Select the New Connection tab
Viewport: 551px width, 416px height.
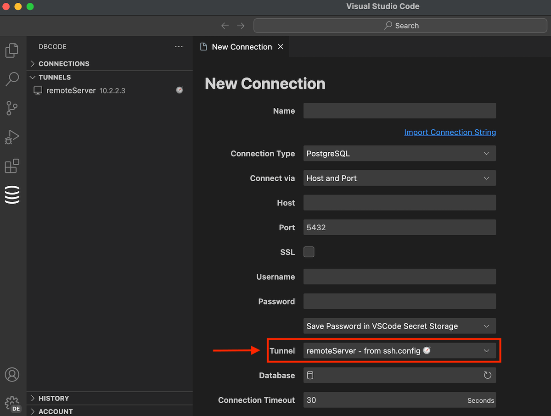[241, 46]
